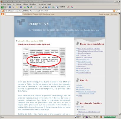121x119 pixels.
Task: Click the tool icon left of YSlow
Action: pyautogui.click(x=84, y=117)
